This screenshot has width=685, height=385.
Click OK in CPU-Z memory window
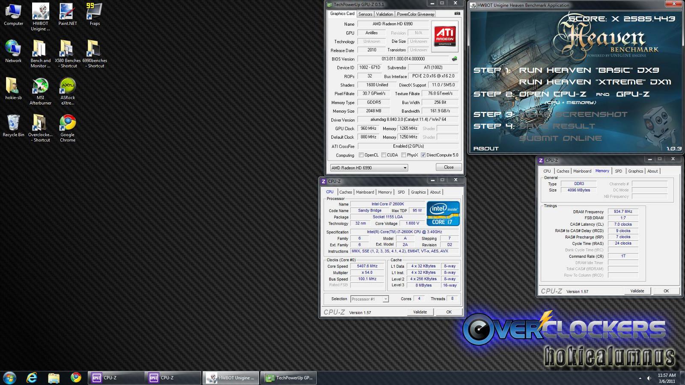tap(666, 291)
